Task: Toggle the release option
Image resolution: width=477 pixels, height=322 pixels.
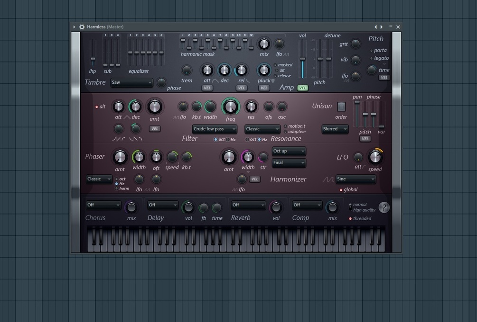Action: (x=275, y=76)
